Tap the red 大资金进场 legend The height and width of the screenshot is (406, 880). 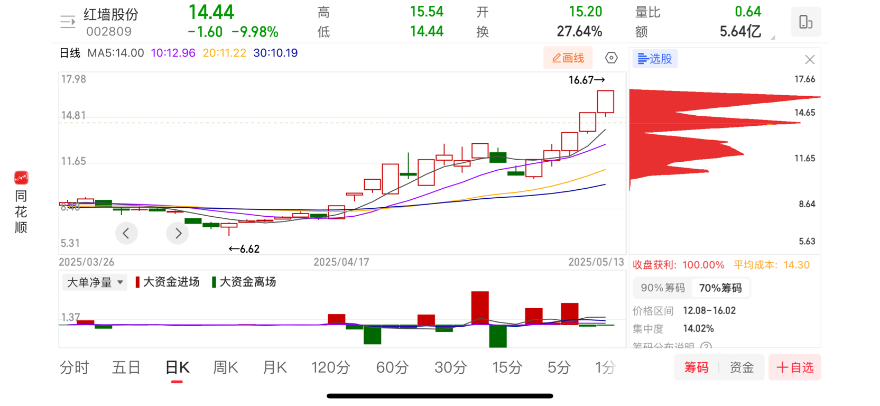168,282
